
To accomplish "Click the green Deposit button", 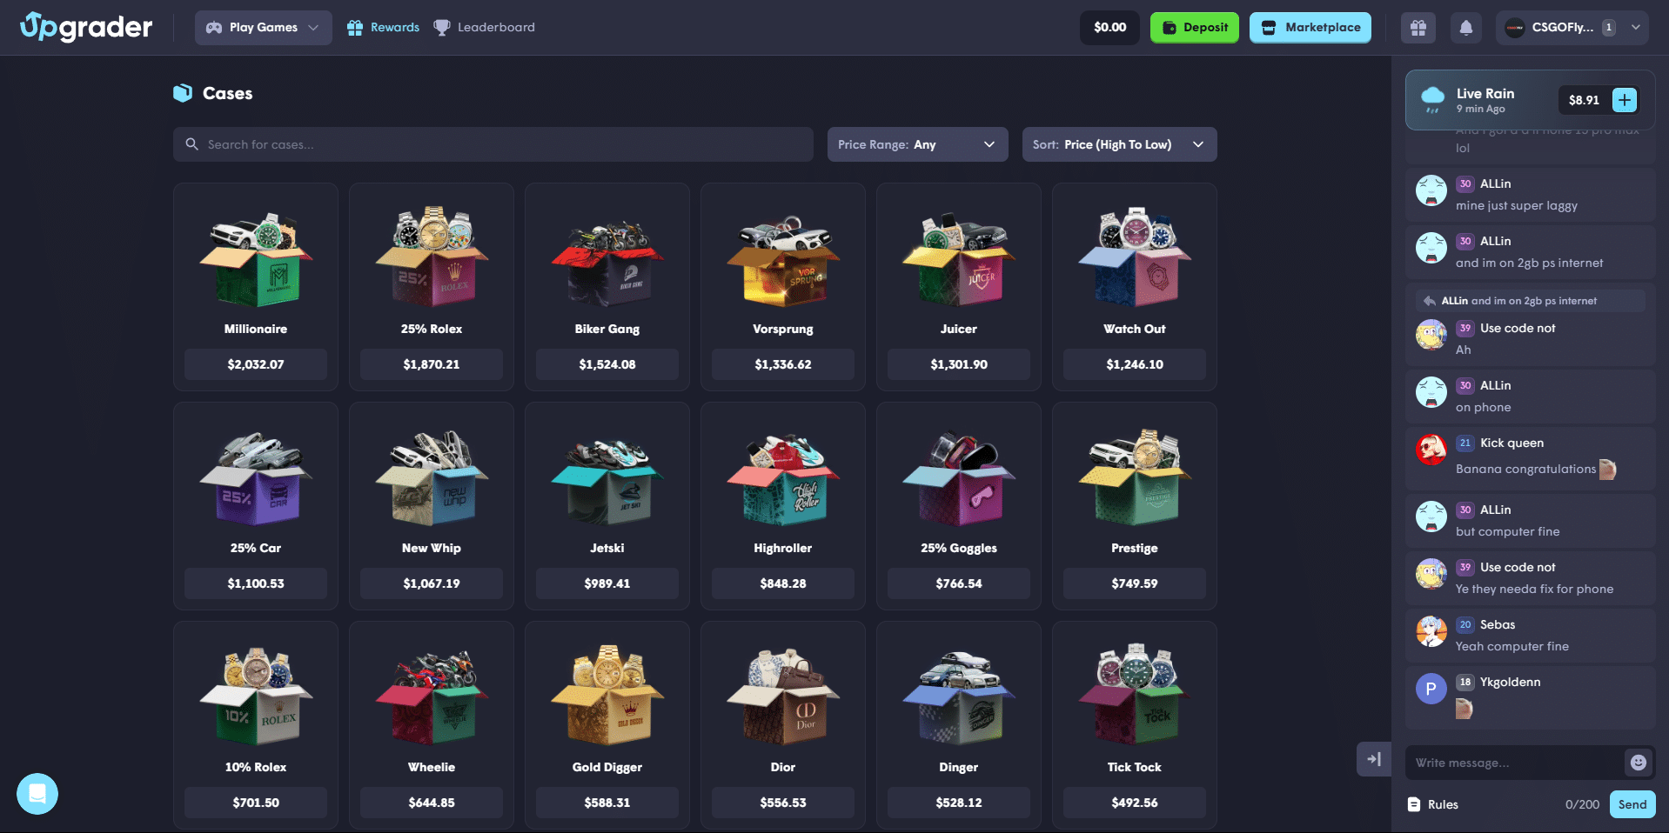I will pos(1194,28).
